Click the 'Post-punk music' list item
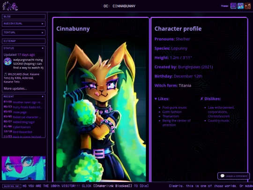Image resolution: width=253 pixels, height=190 pixels. [175, 107]
